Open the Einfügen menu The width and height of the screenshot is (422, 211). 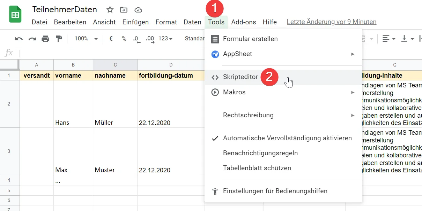(x=135, y=22)
